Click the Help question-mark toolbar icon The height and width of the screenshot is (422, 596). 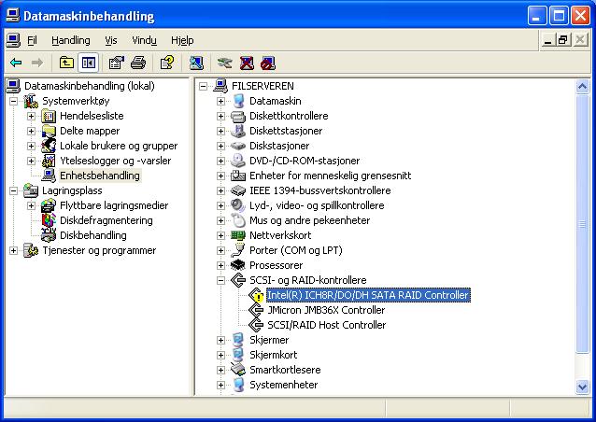pyautogui.click(x=167, y=63)
